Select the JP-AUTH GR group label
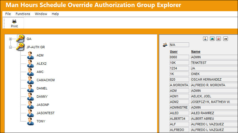Screen dimensions: 238x133 tap(36, 47)
